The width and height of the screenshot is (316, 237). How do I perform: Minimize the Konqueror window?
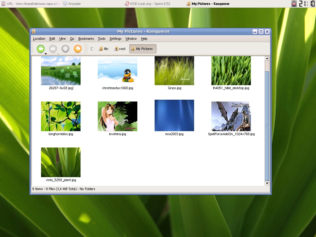pyautogui.click(x=255, y=31)
